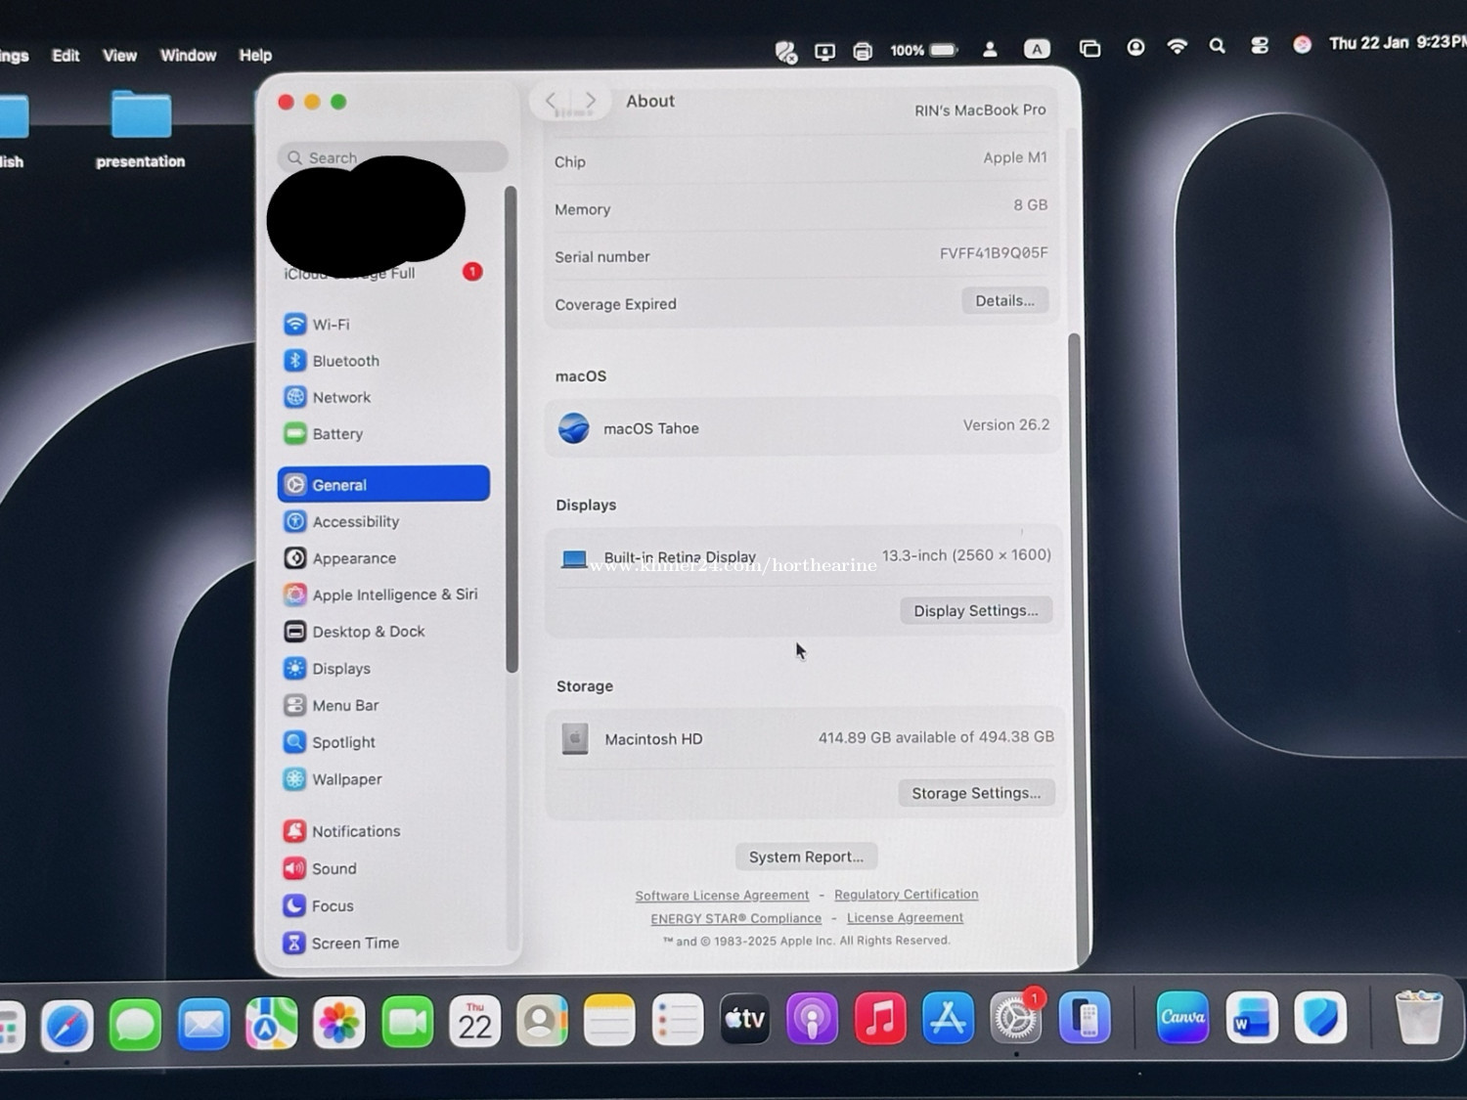
Task: Open Spotlight search in menu bar
Action: coord(1217,46)
